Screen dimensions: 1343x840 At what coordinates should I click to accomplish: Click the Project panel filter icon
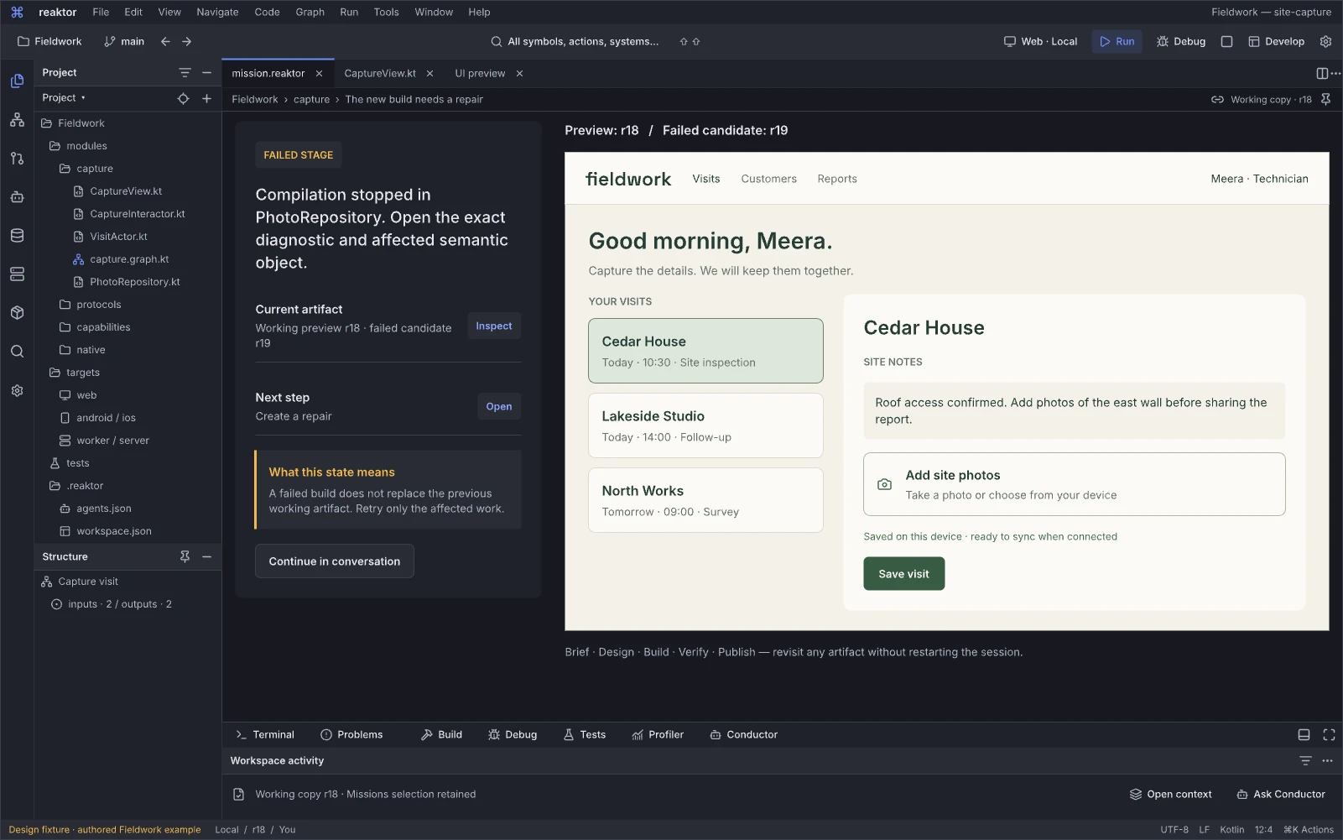[185, 72]
